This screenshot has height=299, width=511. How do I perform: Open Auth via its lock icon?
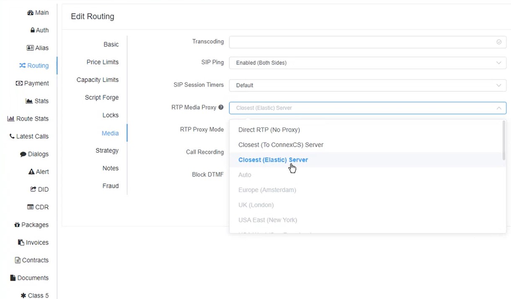pos(33,31)
